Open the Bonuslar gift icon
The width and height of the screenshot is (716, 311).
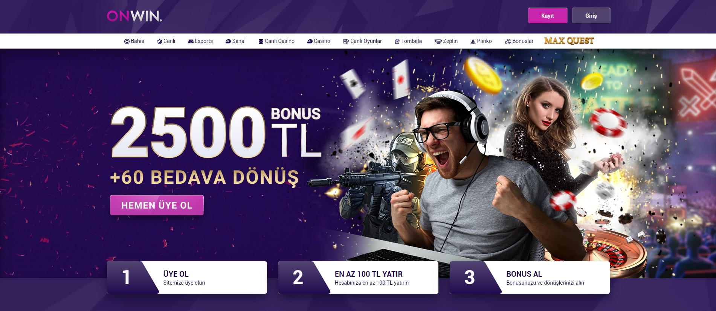point(508,41)
